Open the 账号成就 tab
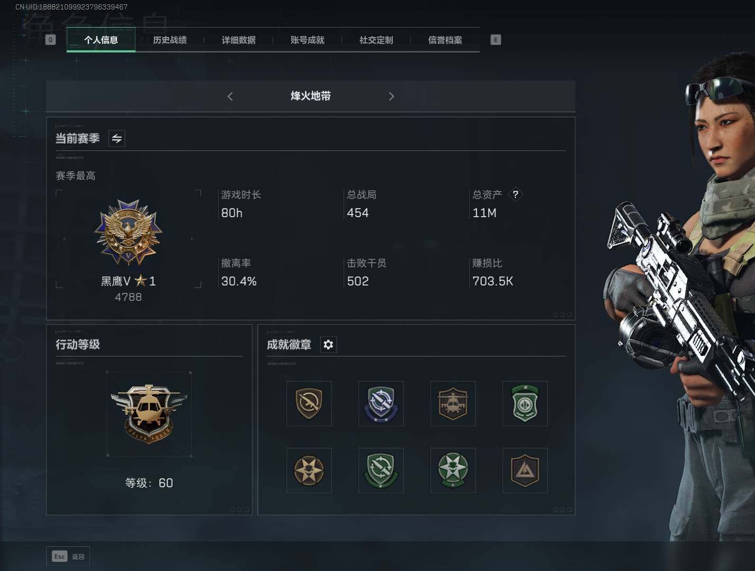Viewport: 755px width, 571px height. click(x=308, y=40)
